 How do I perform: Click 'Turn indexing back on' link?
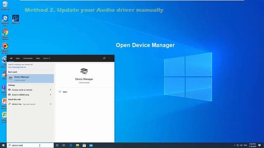[x=17, y=67]
